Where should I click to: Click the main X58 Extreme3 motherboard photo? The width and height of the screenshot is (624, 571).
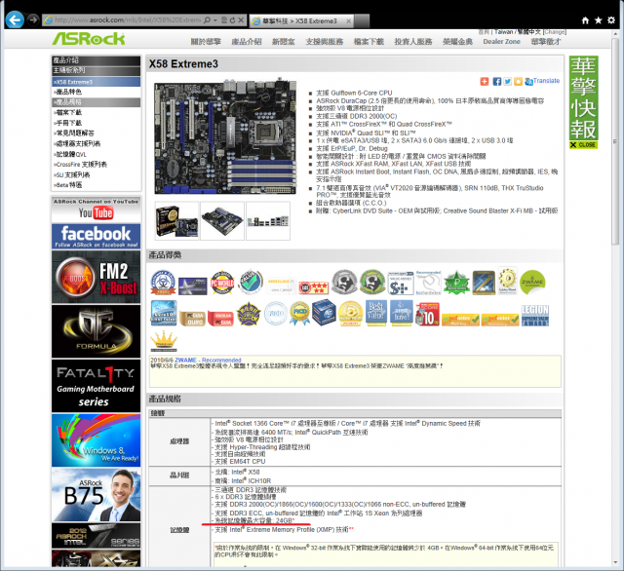click(225, 137)
